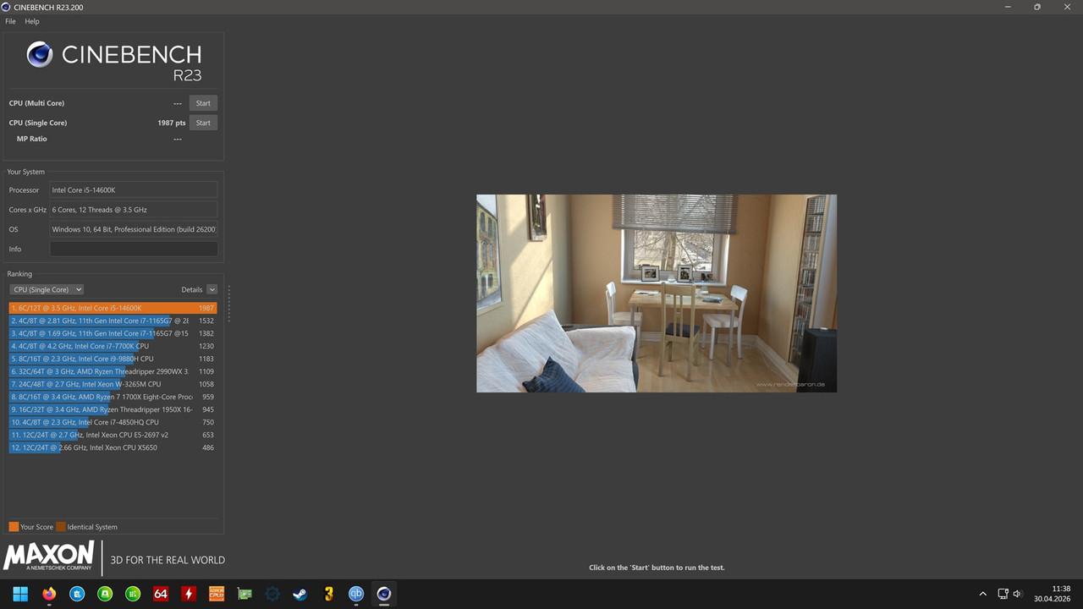The width and height of the screenshot is (1083, 609).
Task: Open the green upload-arrow circle taskbar icon
Action: 105,594
